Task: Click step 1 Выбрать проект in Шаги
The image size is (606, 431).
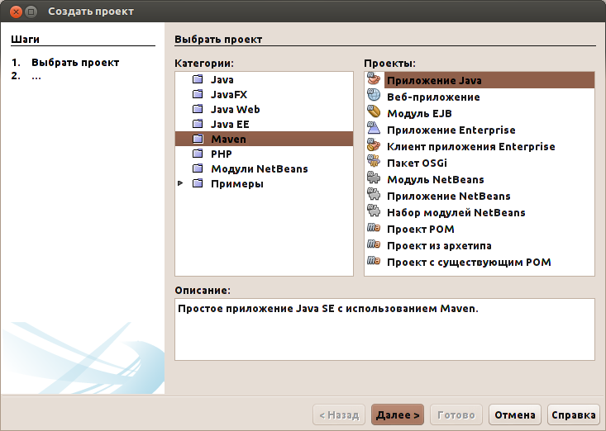Action: [75, 63]
